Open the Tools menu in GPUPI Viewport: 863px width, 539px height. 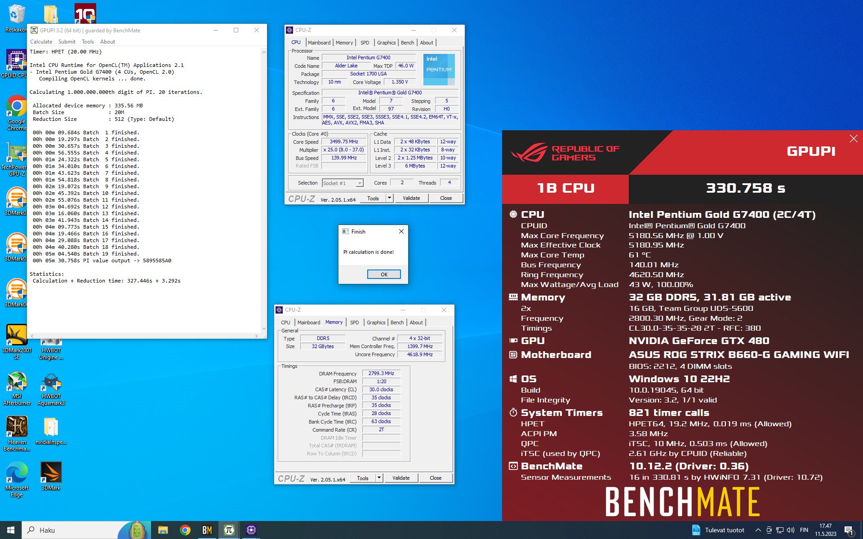[88, 42]
